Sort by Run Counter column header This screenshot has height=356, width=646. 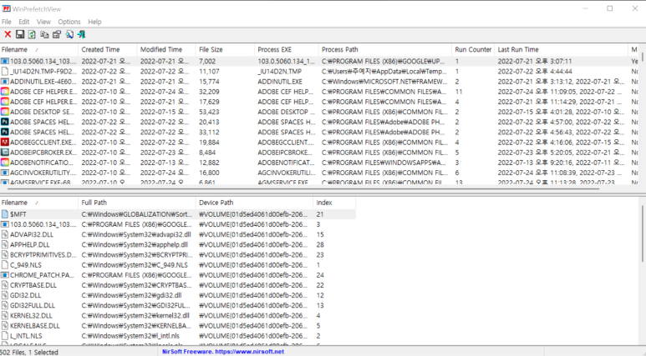click(x=473, y=49)
